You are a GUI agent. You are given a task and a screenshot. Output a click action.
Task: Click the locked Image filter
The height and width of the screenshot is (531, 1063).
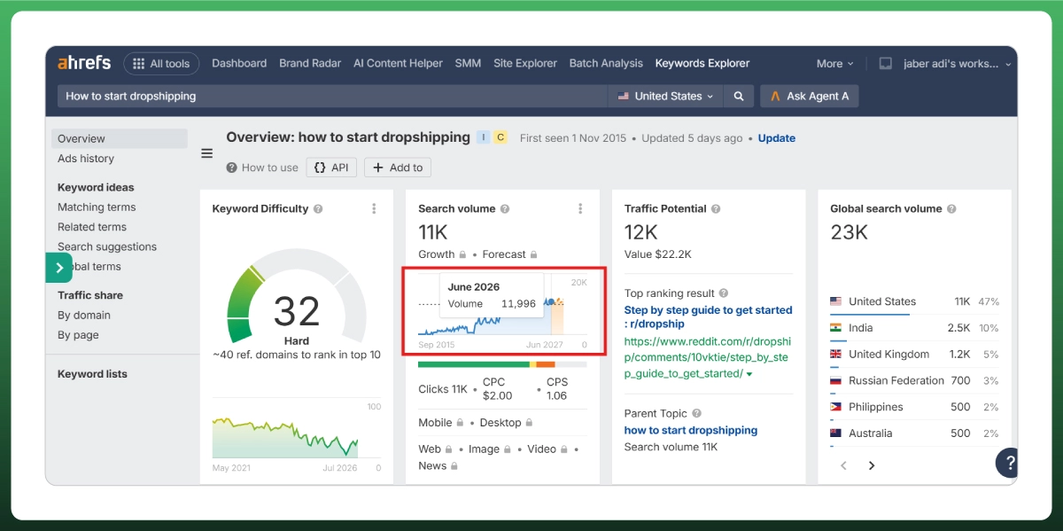point(490,449)
